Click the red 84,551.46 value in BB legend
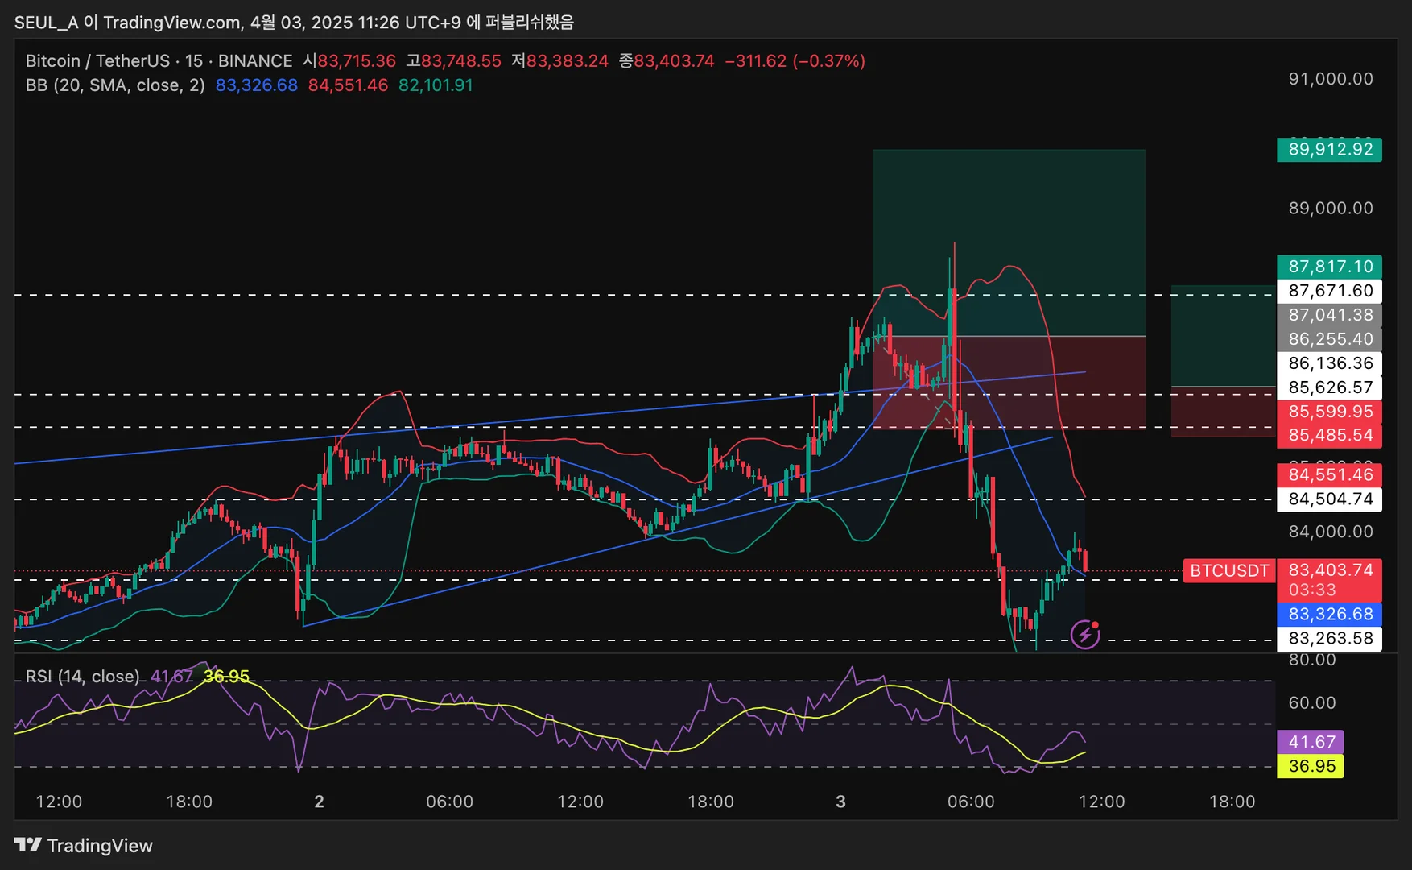This screenshot has width=1412, height=870. tap(348, 85)
